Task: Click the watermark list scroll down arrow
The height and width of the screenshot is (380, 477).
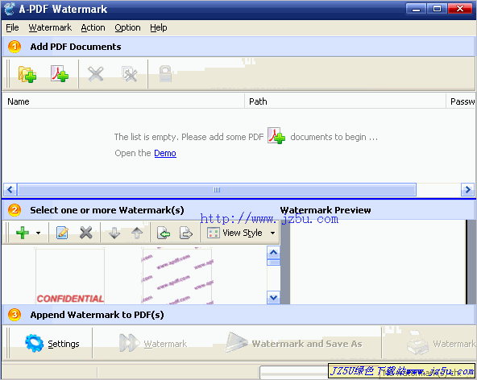Action: pyautogui.click(x=273, y=298)
